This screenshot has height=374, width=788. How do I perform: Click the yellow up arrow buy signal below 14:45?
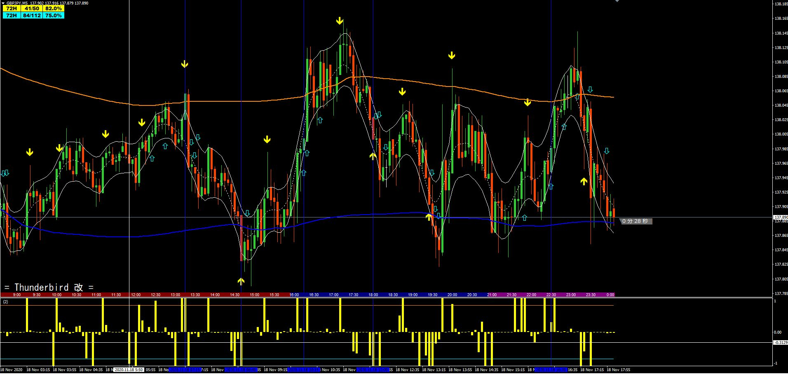click(241, 281)
